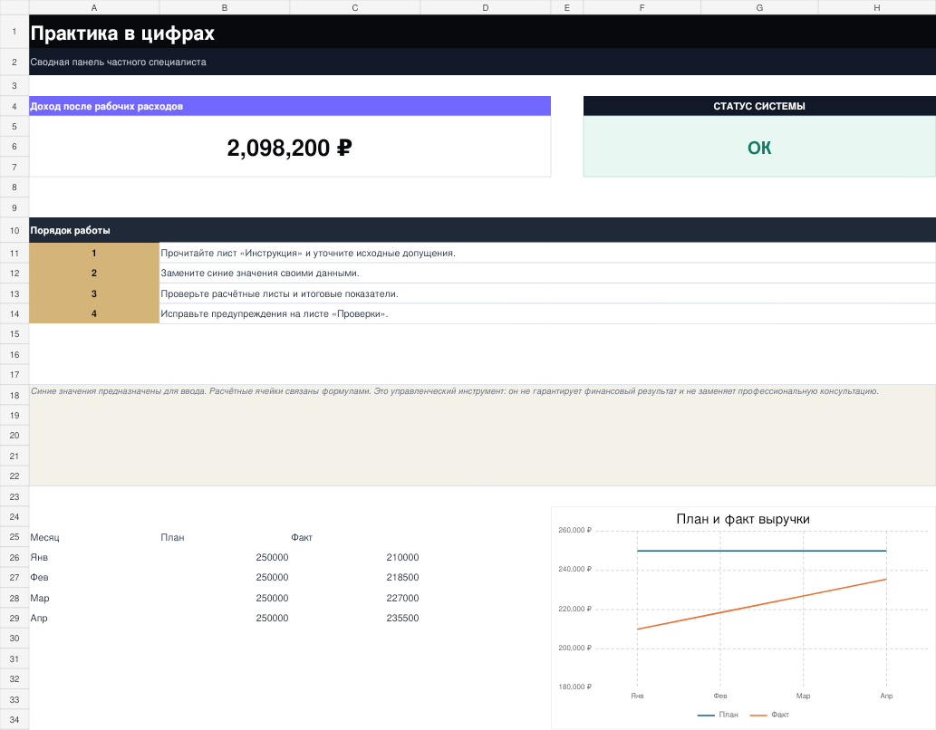Click the italic disclaimer note starting "Синие значения"
The height and width of the screenshot is (730, 936).
pyautogui.click(x=482, y=435)
